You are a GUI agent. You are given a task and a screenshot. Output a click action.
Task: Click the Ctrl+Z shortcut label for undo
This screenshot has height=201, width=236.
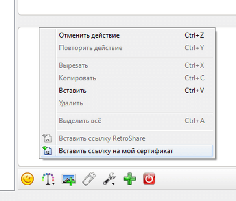coord(194,35)
